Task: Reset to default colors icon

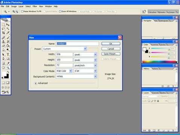Action: 2,78
